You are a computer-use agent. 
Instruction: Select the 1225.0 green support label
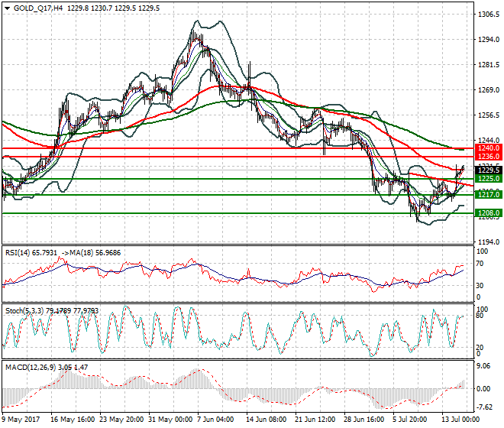(489, 179)
